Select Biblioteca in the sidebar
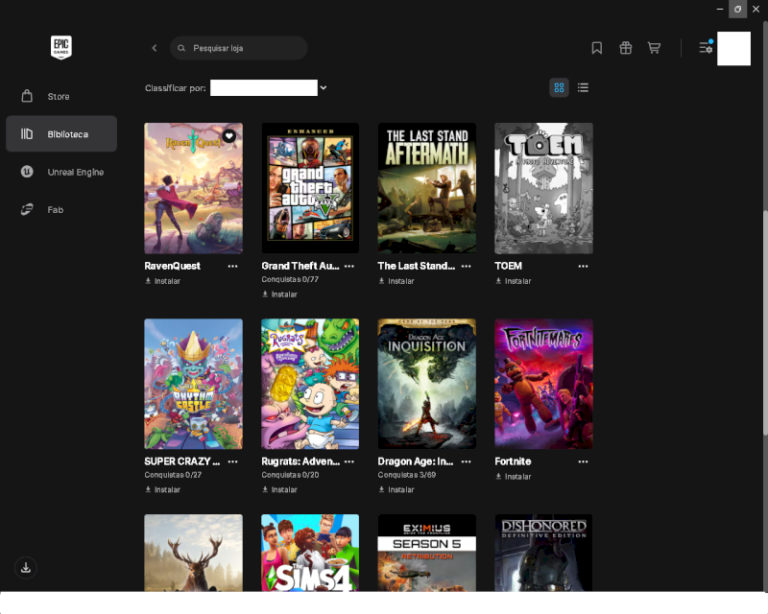The width and height of the screenshot is (768, 614). click(61, 133)
